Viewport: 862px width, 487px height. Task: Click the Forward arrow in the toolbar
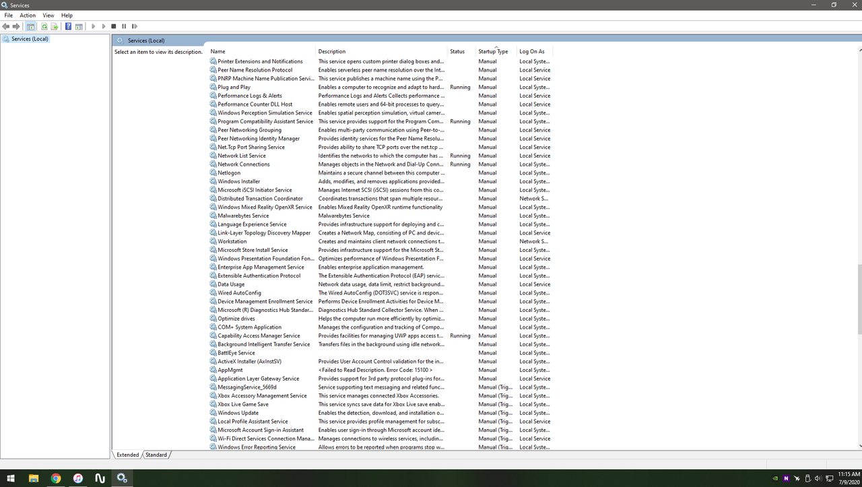point(16,26)
